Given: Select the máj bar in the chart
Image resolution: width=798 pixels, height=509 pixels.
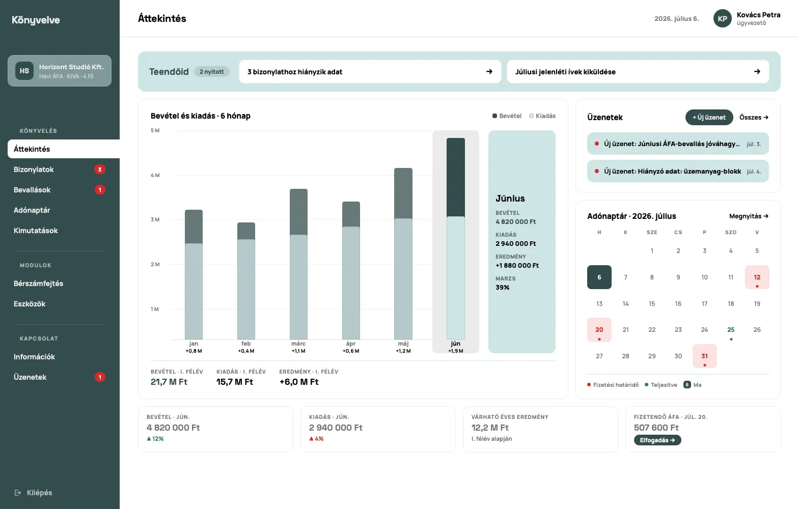Looking at the screenshot, I should point(403,253).
